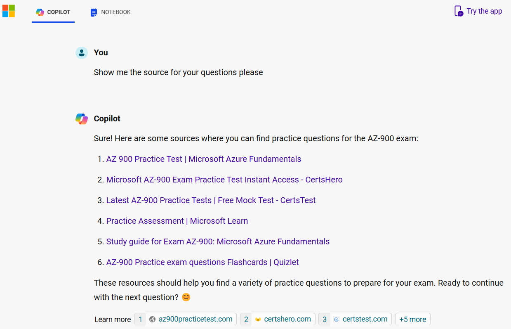The height and width of the screenshot is (329, 511).
Task: Click the user avatar icon next to You
Action: pos(82,52)
